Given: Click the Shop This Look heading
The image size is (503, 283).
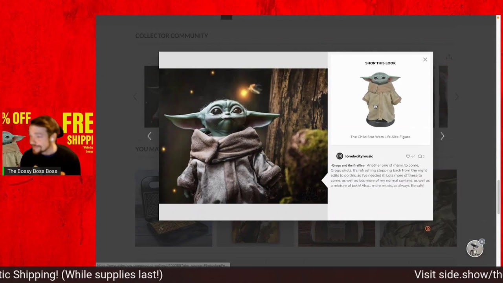Looking at the screenshot, I should 380,63.
